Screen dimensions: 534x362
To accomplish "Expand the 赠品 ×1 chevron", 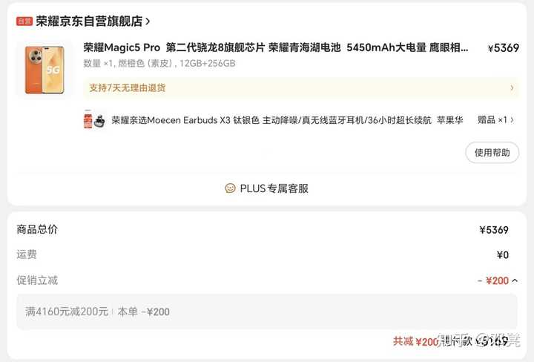I will (x=512, y=120).
